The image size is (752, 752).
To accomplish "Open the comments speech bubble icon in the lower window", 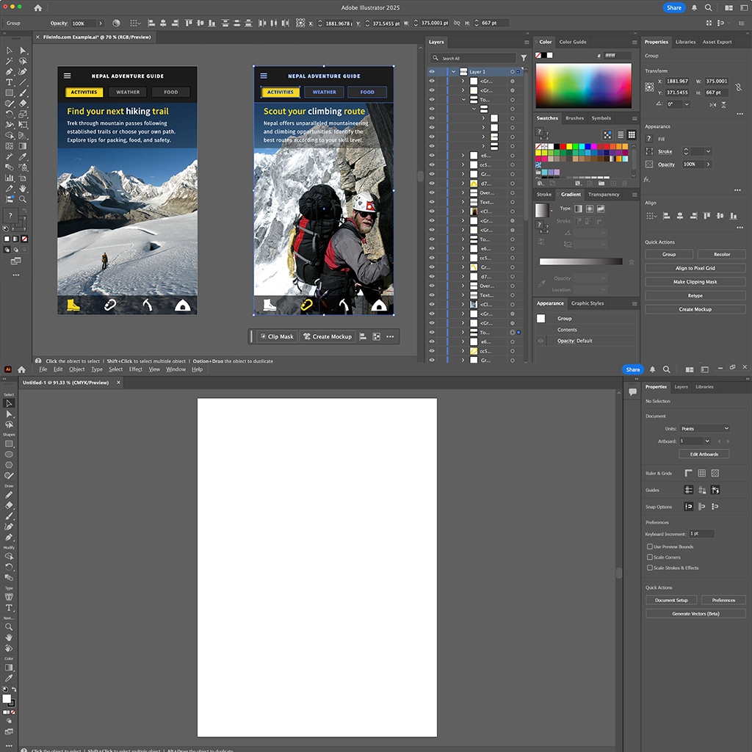I will [x=632, y=392].
